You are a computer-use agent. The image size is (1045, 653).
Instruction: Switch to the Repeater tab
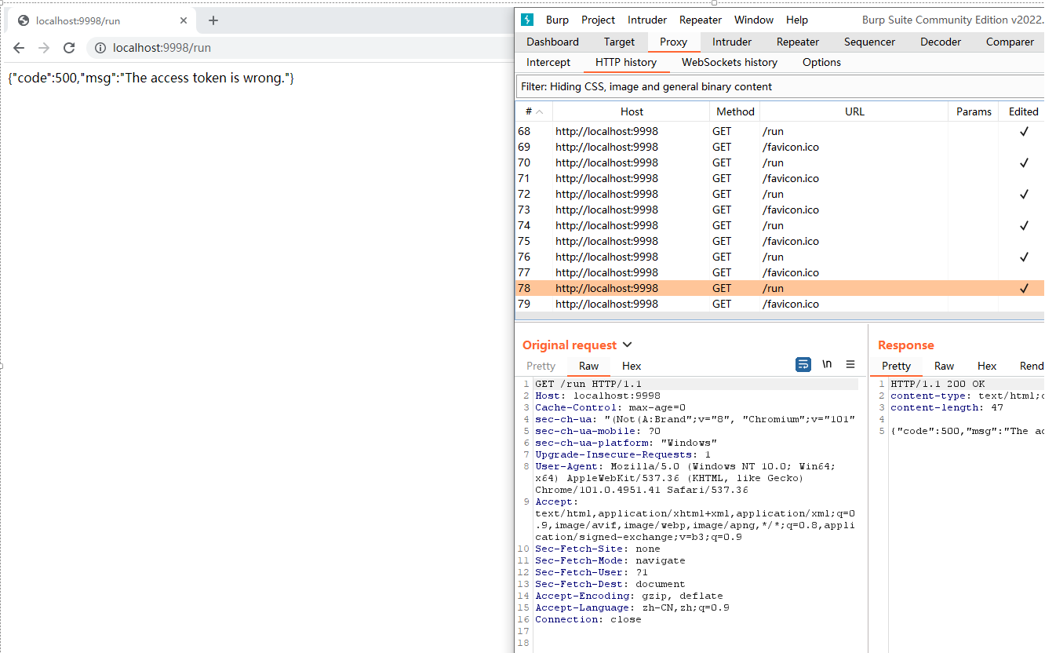click(x=797, y=42)
